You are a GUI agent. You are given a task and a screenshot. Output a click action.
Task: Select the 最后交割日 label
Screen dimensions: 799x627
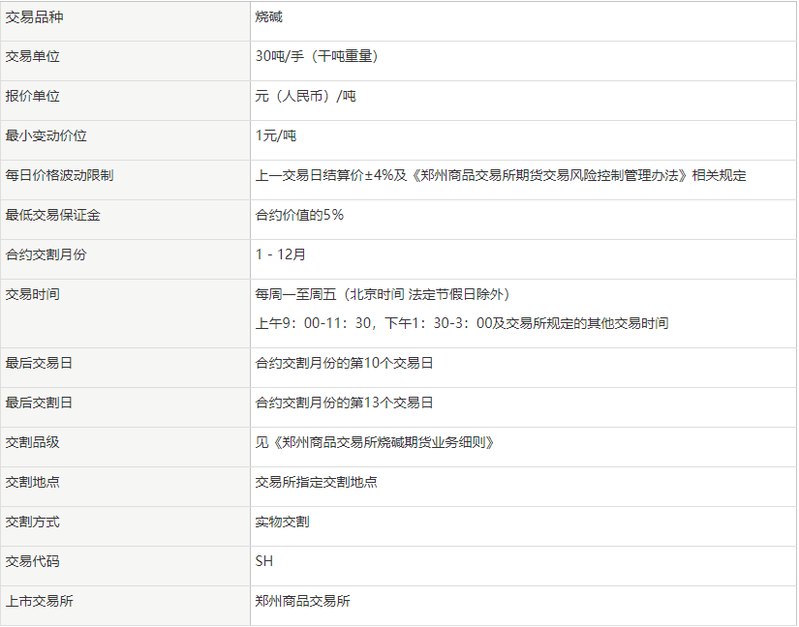point(39,403)
